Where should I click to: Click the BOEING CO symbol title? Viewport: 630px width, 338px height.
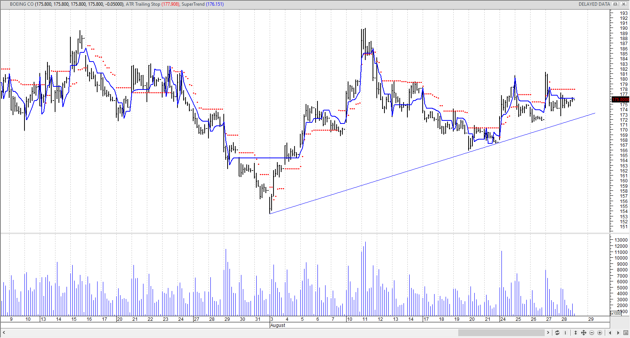coord(22,4)
